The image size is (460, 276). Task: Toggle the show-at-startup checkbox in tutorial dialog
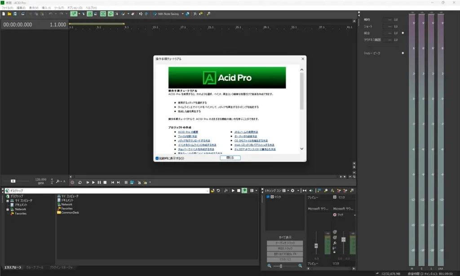click(x=157, y=158)
